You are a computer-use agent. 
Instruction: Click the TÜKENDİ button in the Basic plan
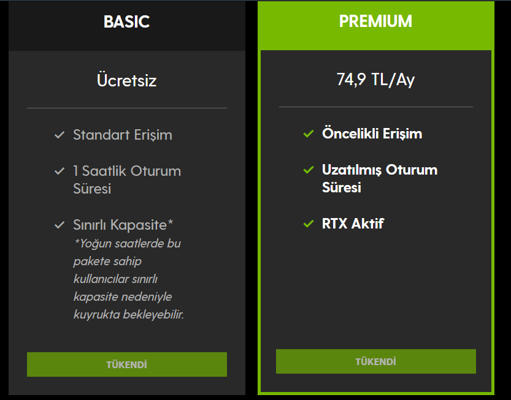(127, 364)
